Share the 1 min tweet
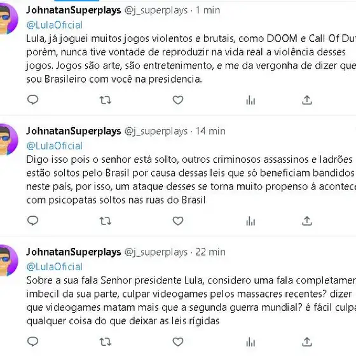This screenshot has width=356, height=356. (x=306, y=100)
